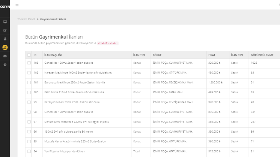Sort by BÖLGE column header

click(x=157, y=55)
